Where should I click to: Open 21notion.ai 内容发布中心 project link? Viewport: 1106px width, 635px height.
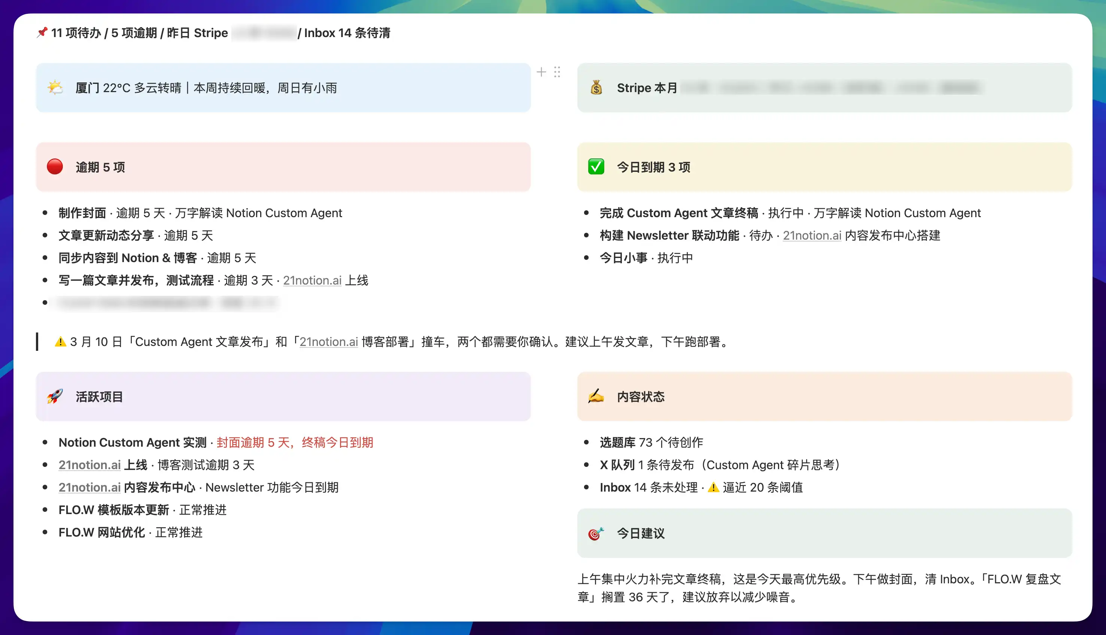tap(89, 487)
